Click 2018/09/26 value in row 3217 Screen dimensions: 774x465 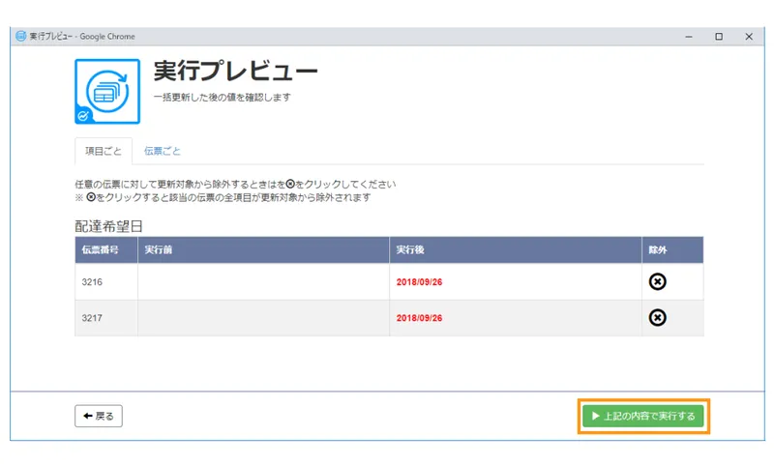(x=419, y=318)
